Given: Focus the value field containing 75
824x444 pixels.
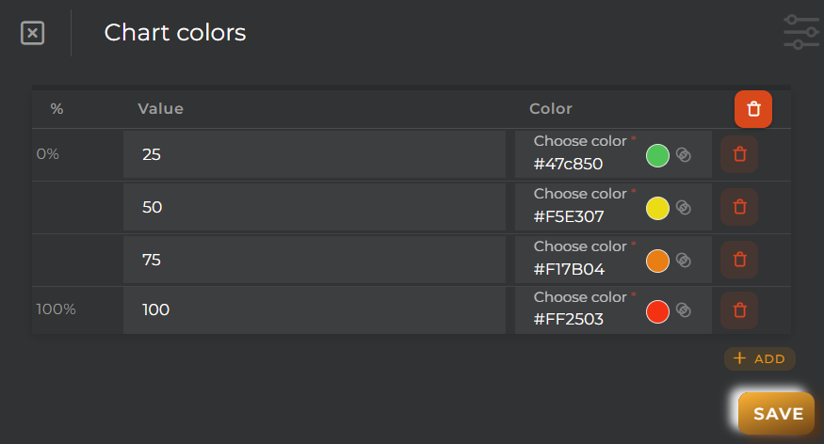Looking at the screenshot, I should tap(315, 260).
